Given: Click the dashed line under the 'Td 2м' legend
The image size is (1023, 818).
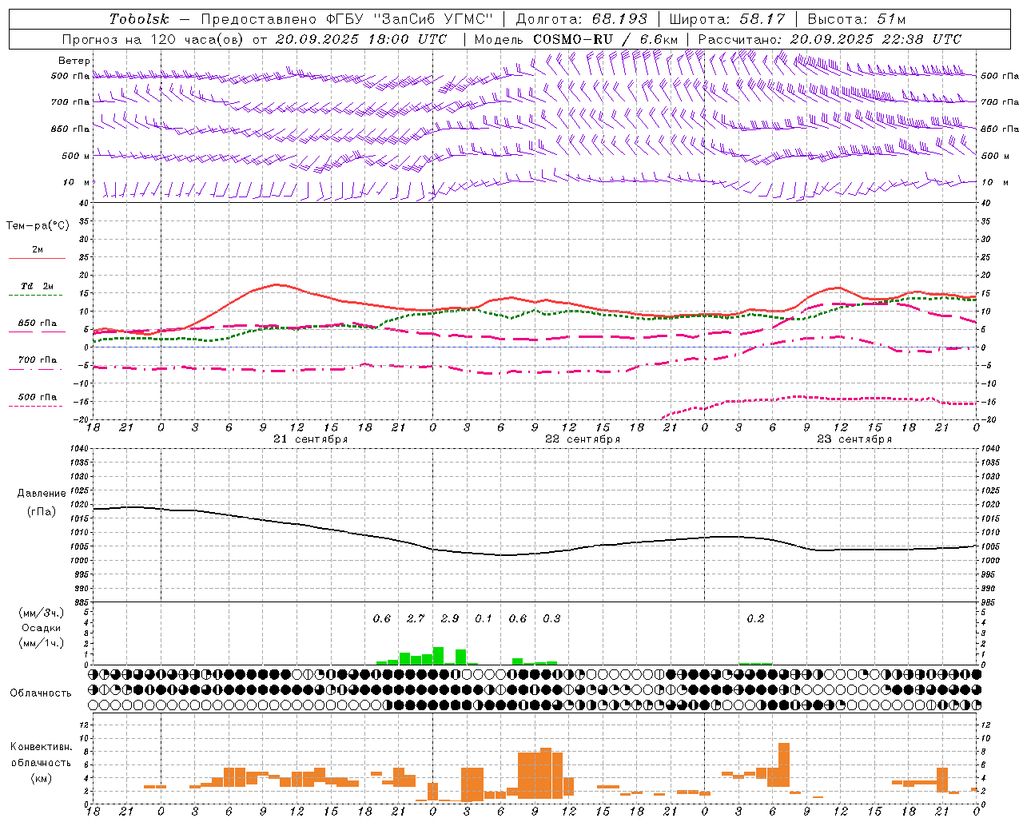Looking at the screenshot, I should click(37, 296).
